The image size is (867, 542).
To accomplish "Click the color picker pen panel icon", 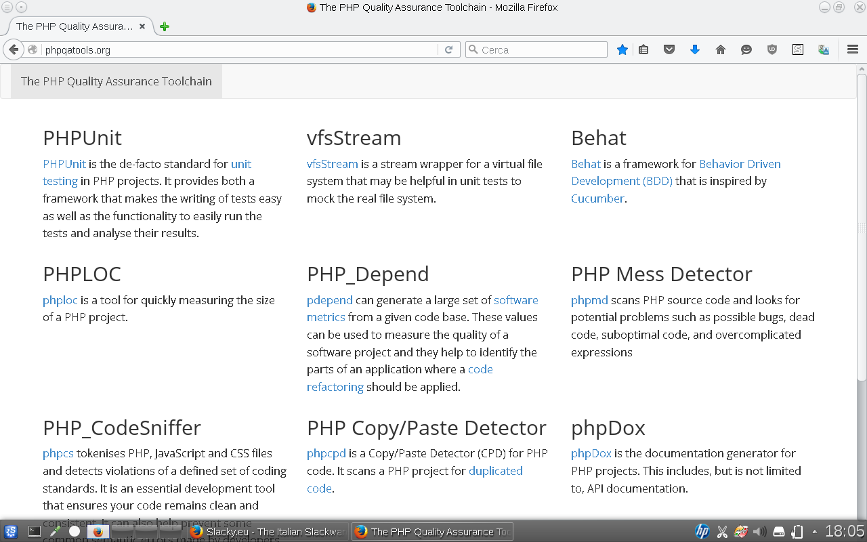I will (x=55, y=531).
